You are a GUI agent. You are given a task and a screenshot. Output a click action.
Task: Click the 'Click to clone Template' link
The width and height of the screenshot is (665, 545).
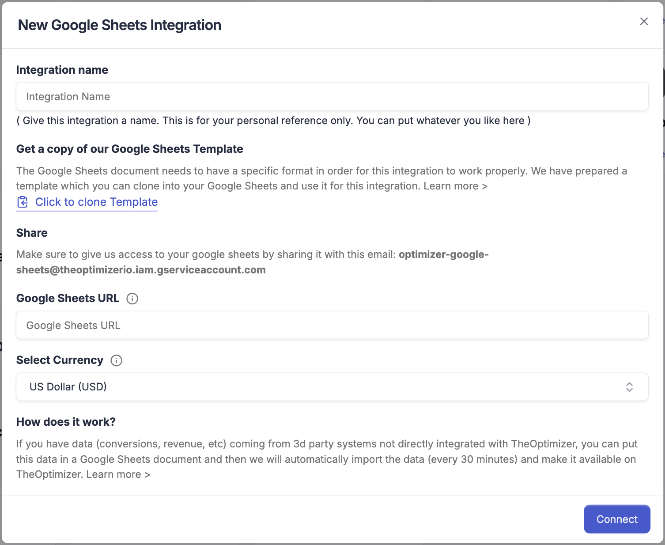[x=96, y=202]
